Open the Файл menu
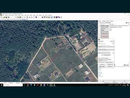 coord(3,15)
